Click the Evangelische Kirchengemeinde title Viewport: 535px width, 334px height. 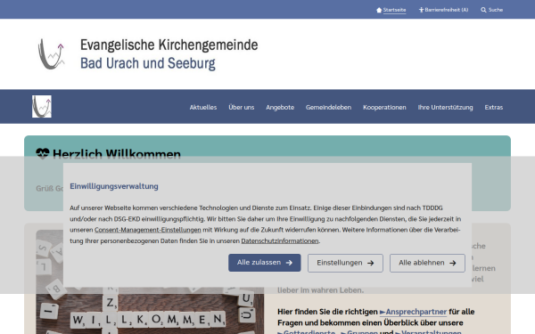(x=169, y=45)
